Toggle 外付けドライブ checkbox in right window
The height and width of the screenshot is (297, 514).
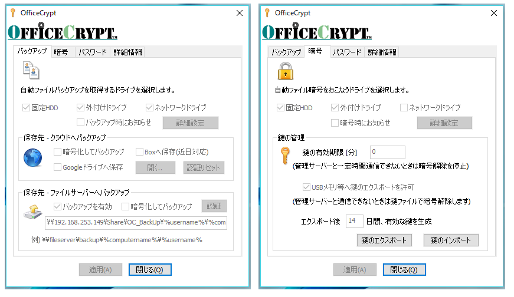335,107
